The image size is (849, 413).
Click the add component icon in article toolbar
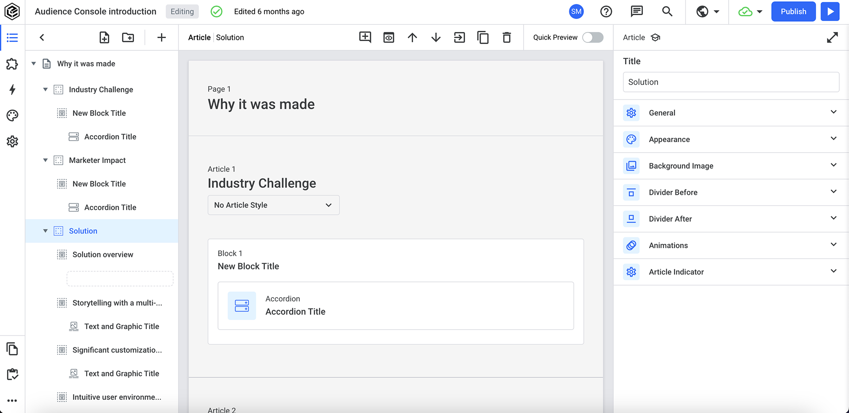365,38
